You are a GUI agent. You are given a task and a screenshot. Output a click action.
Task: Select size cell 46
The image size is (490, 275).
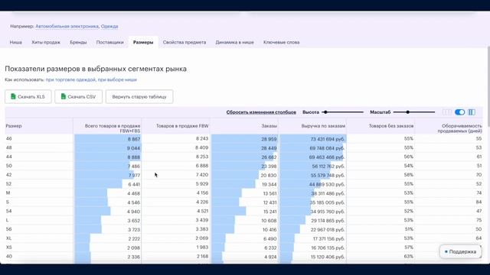[8, 138]
